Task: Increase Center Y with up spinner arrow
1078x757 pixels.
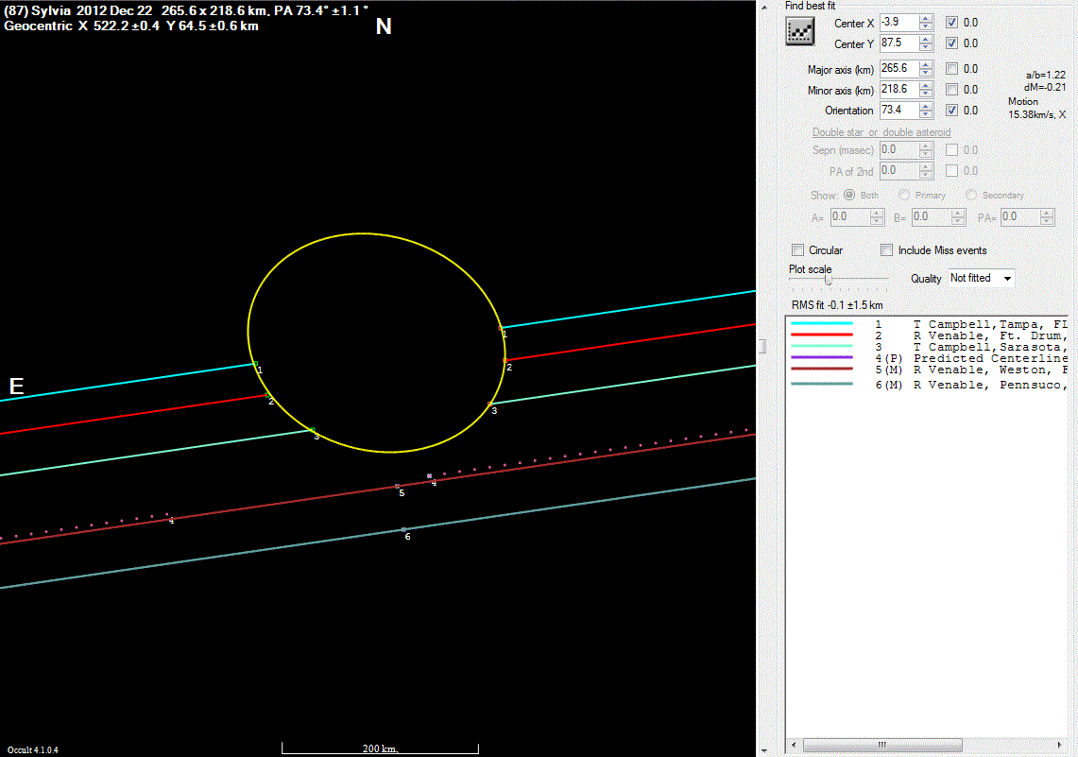Action: 926,39
